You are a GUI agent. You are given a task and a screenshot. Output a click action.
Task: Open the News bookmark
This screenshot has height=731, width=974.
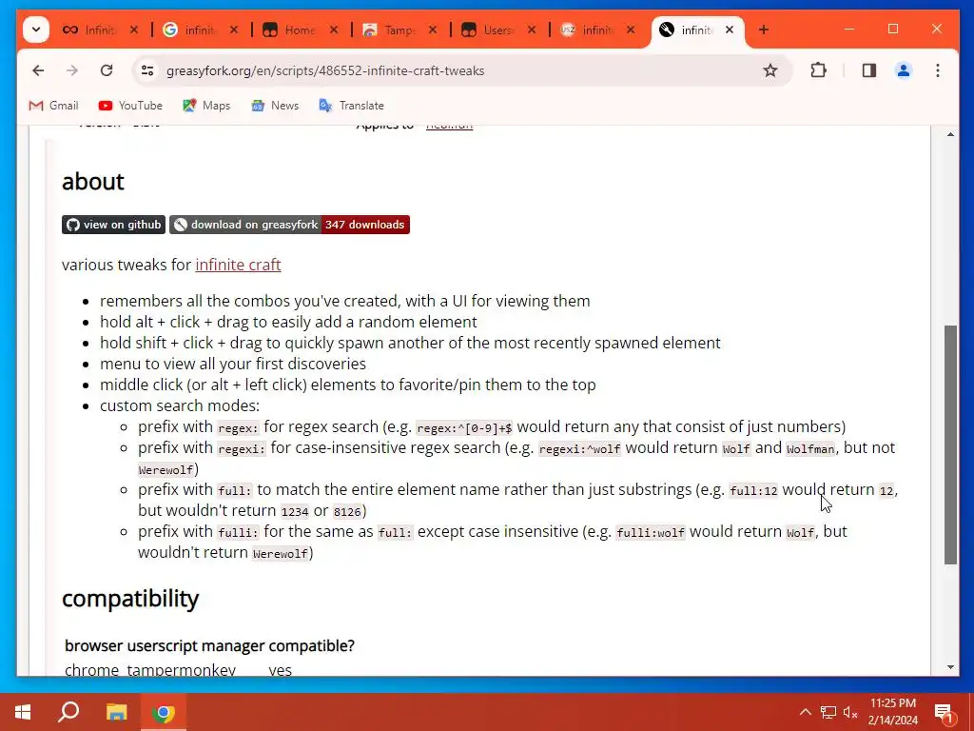pyautogui.click(x=275, y=106)
